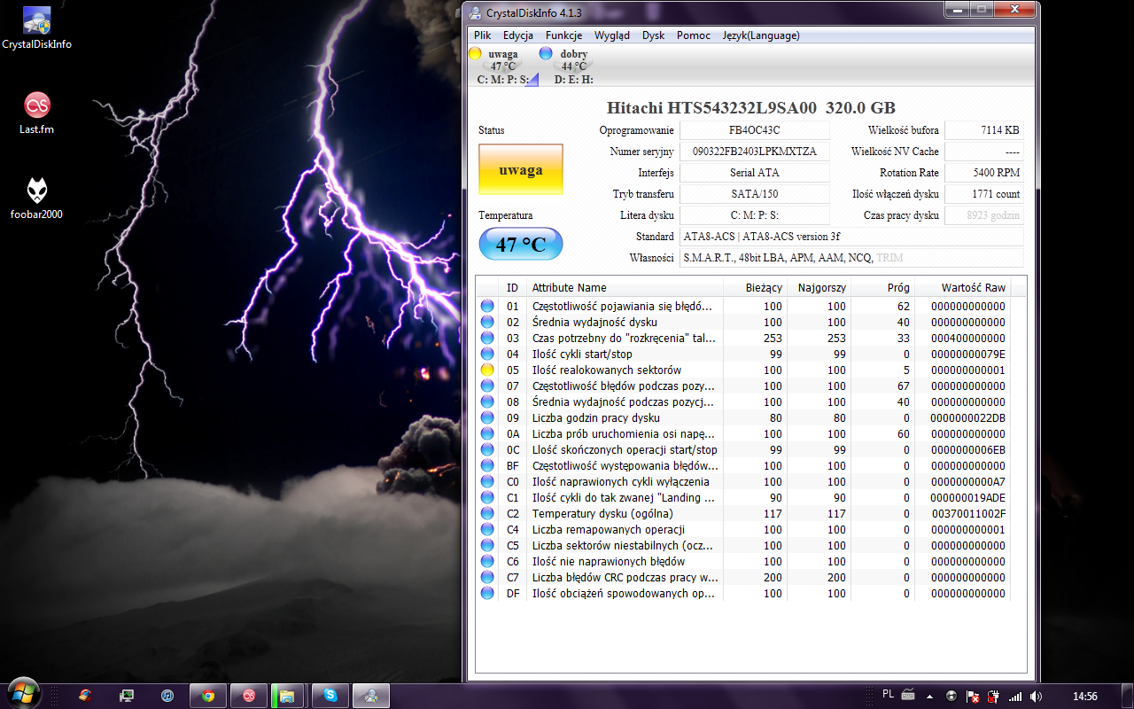
Task: Click the CrystalDiskInfo title bar app icon
Action: [476, 12]
